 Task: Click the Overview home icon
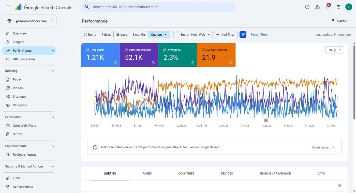click(8, 34)
